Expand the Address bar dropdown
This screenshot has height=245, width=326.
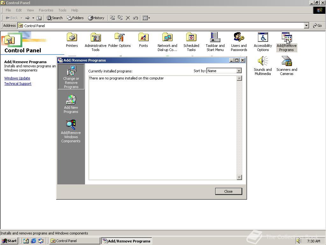coord(306,26)
